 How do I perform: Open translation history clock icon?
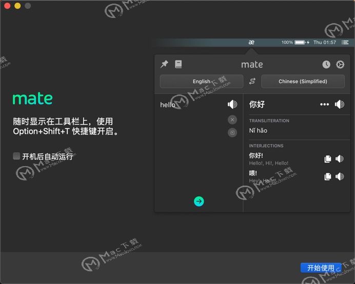click(x=326, y=65)
